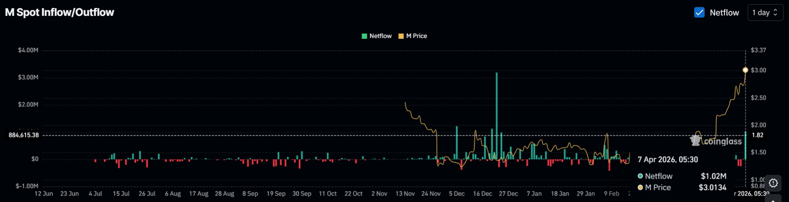Click the 1.82 price crosshair label

757,135
